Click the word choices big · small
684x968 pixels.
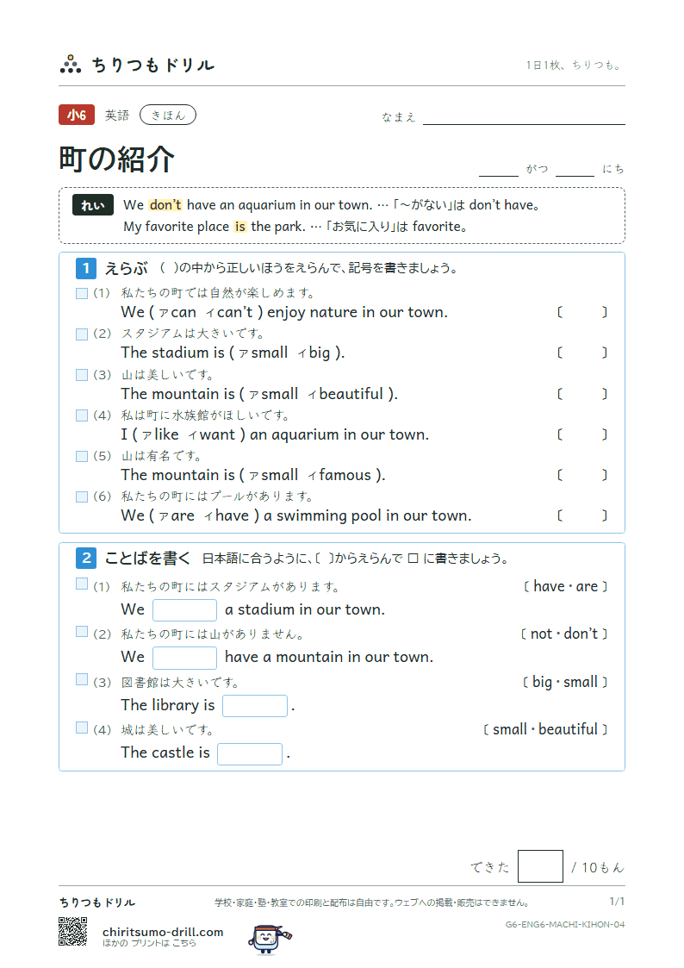[565, 682]
